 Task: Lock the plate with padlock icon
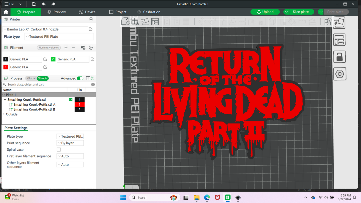coord(339,57)
